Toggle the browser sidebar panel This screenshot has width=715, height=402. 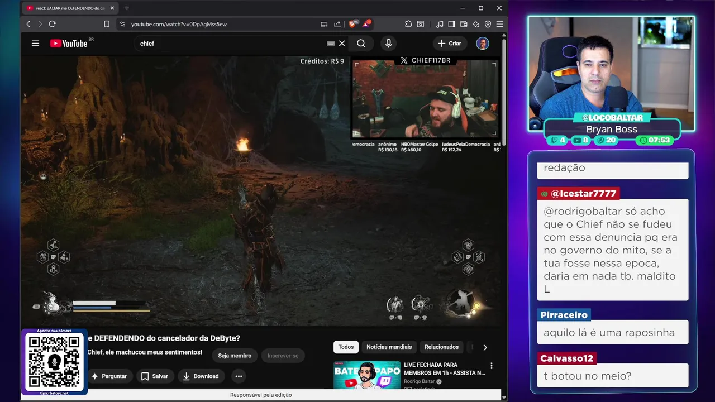tap(451, 24)
